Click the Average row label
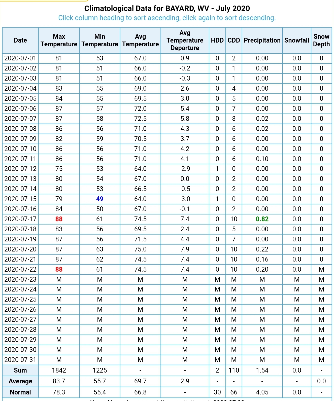Viewport: 334px width, 401px height. pos(20,381)
